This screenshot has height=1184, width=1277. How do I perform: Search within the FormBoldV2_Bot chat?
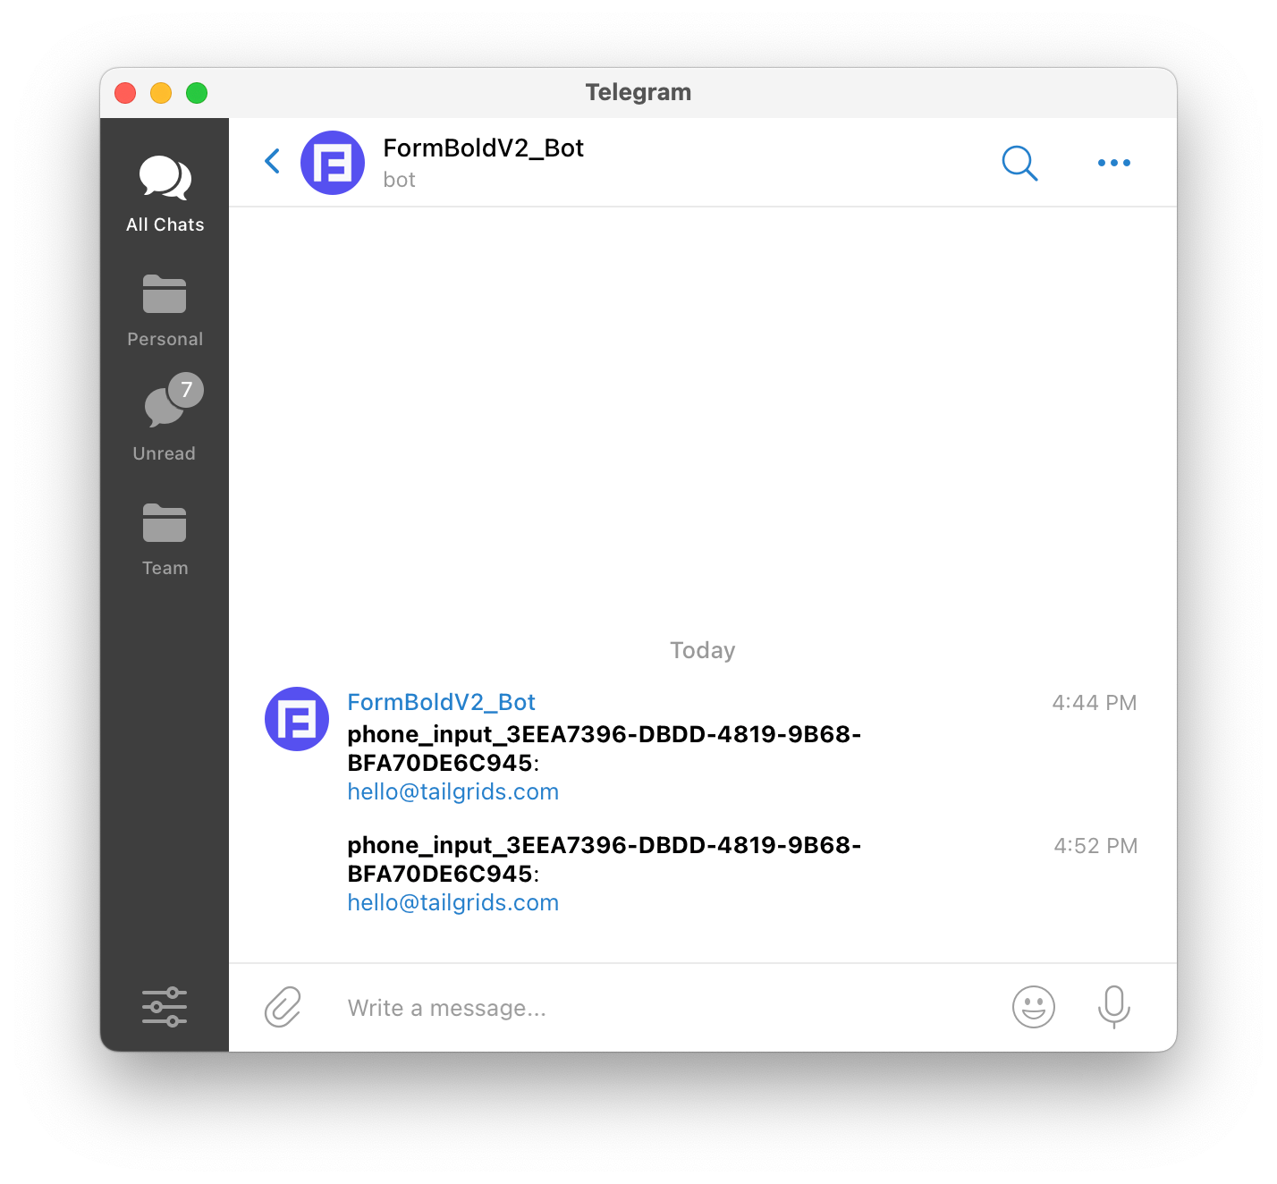(x=1019, y=163)
